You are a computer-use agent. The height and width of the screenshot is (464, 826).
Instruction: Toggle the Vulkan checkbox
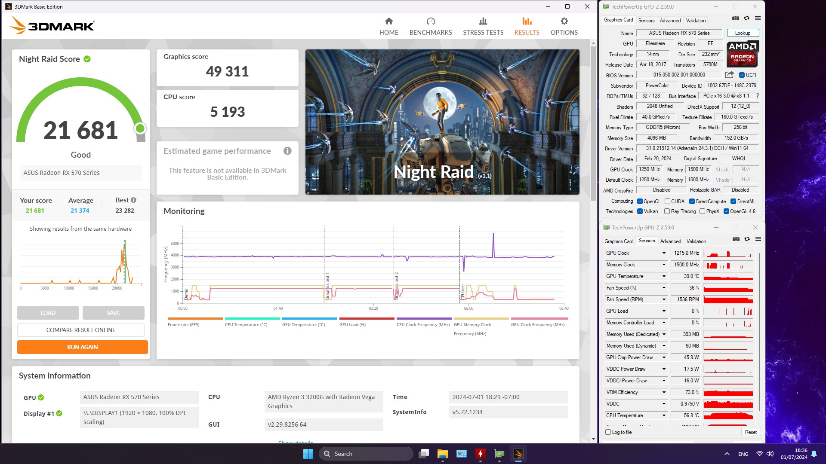point(640,211)
